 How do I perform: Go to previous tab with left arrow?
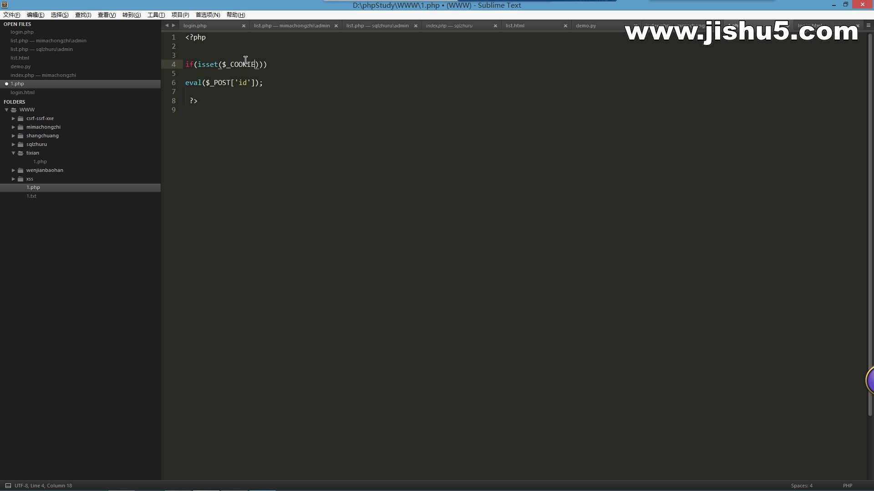167,25
